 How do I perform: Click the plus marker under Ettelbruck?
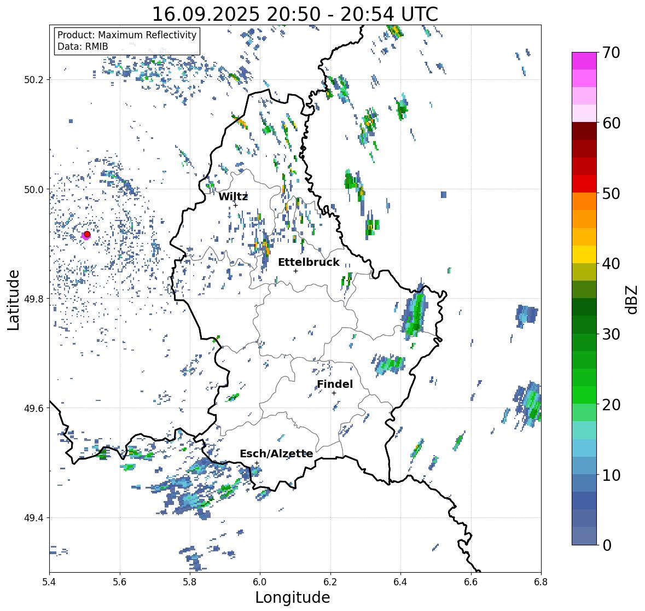(295, 271)
